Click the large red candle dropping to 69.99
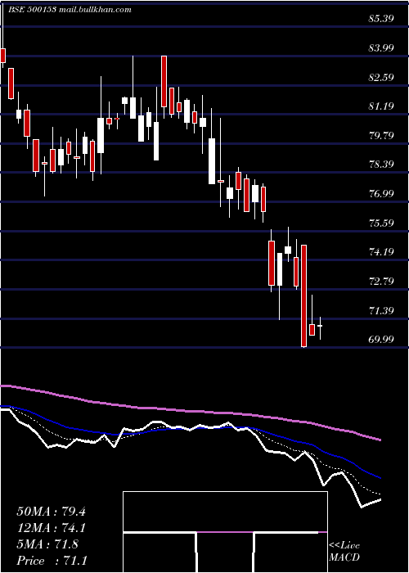Image resolution: width=409 pixels, height=573 pixels. click(x=303, y=296)
